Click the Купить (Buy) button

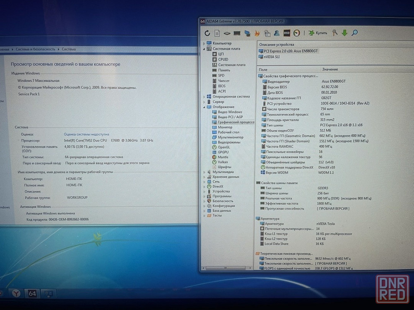tap(318, 33)
